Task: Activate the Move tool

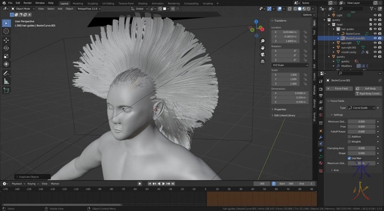Action: tap(6, 40)
